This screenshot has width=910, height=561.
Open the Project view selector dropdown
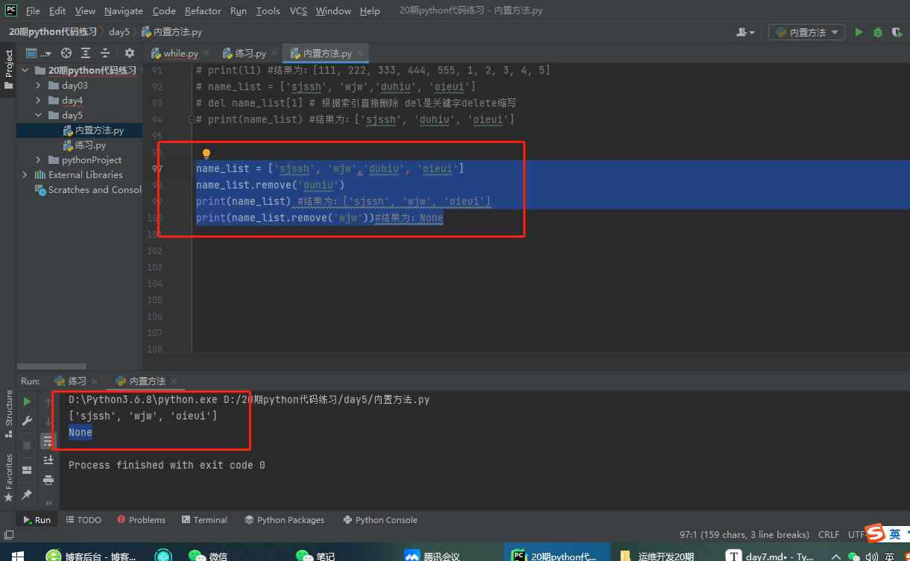(x=39, y=53)
